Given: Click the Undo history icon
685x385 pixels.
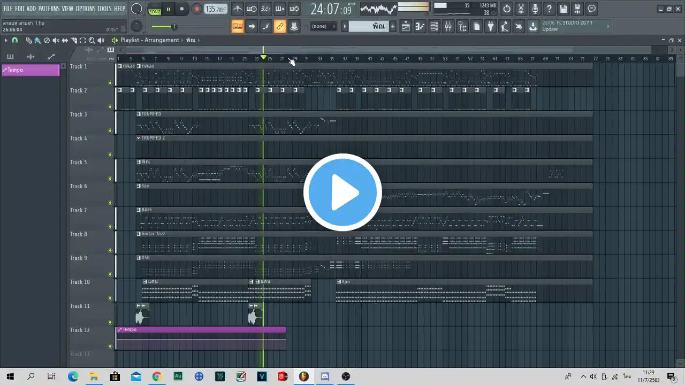Looking at the screenshot, I should pyautogui.click(x=507, y=9).
